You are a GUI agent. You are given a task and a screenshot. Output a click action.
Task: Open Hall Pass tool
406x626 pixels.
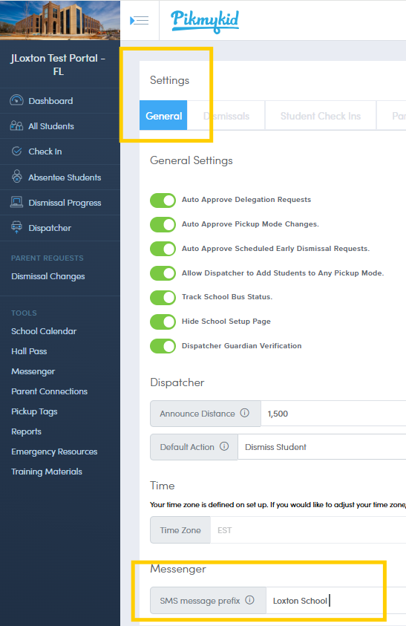[29, 351]
